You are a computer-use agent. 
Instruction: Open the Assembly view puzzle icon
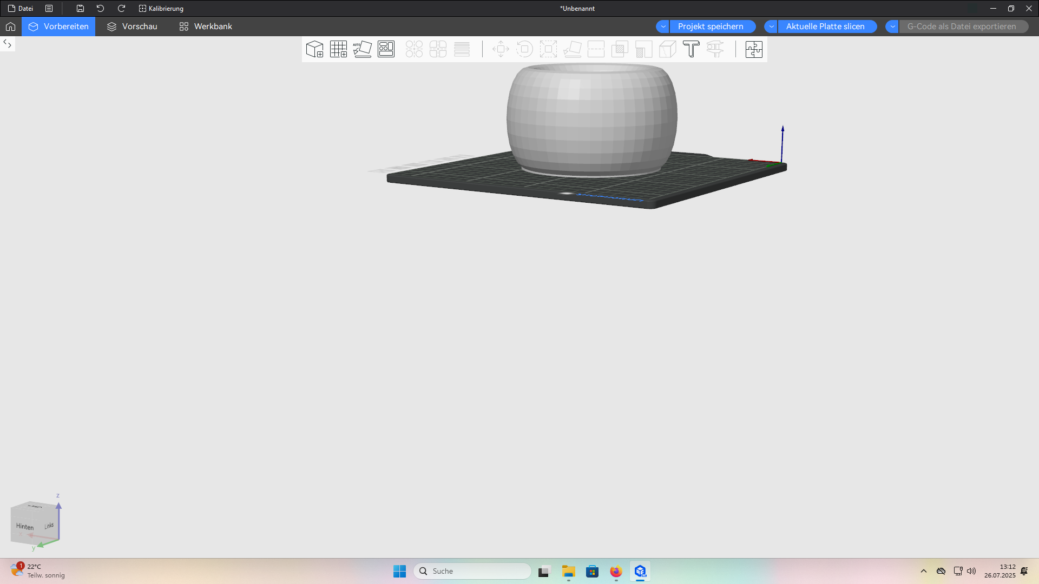[x=754, y=49]
